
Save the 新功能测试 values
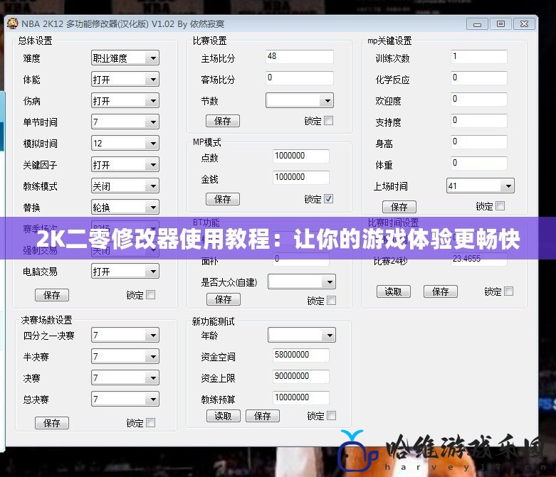[263, 416]
